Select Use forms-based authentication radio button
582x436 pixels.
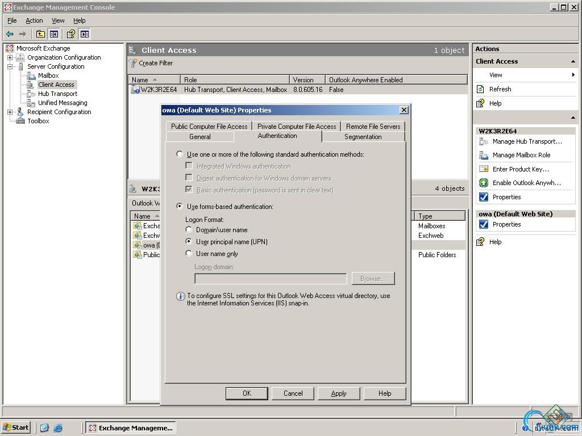pyautogui.click(x=180, y=206)
